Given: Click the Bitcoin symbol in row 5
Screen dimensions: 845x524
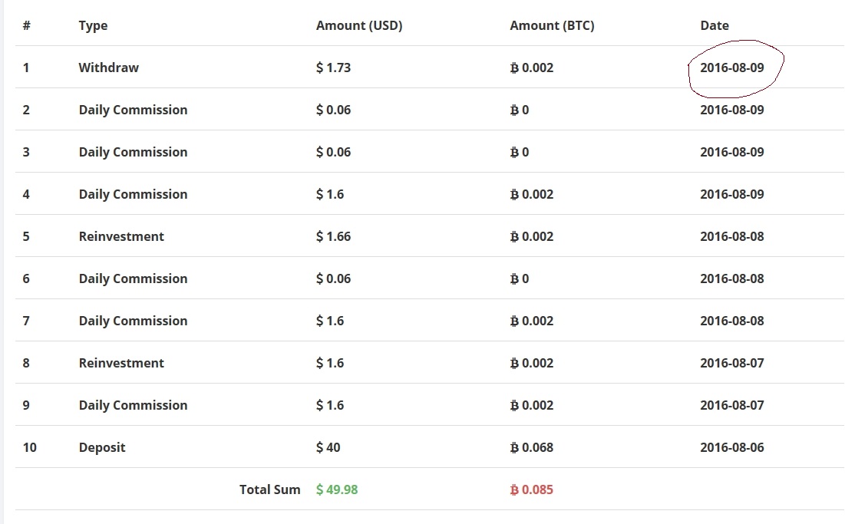Looking at the screenshot, I should (514, 236).
